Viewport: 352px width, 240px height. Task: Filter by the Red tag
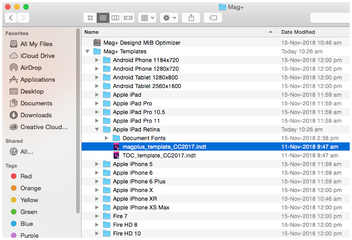click(x=21, y=176)
